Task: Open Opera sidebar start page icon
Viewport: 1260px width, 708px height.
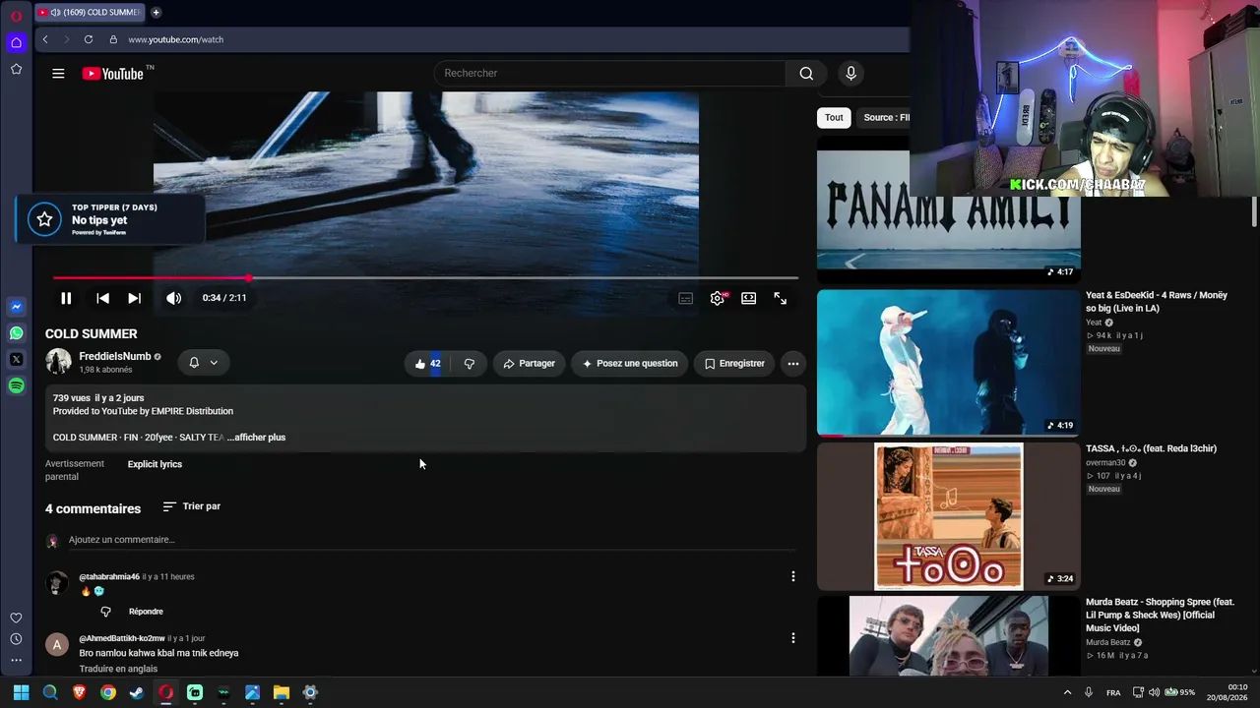Action: coord(16,42)
